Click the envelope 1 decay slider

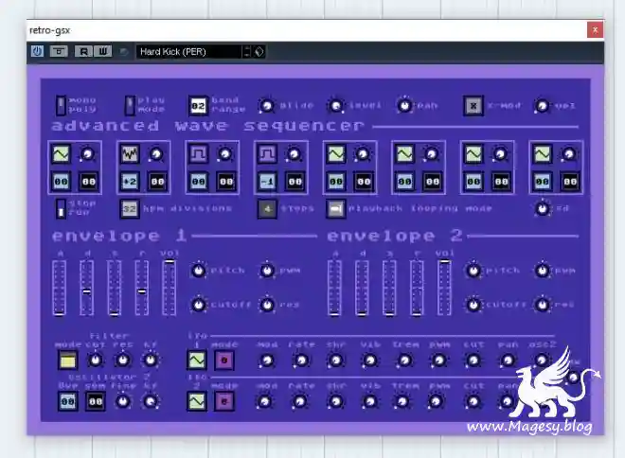pos(87,288)
